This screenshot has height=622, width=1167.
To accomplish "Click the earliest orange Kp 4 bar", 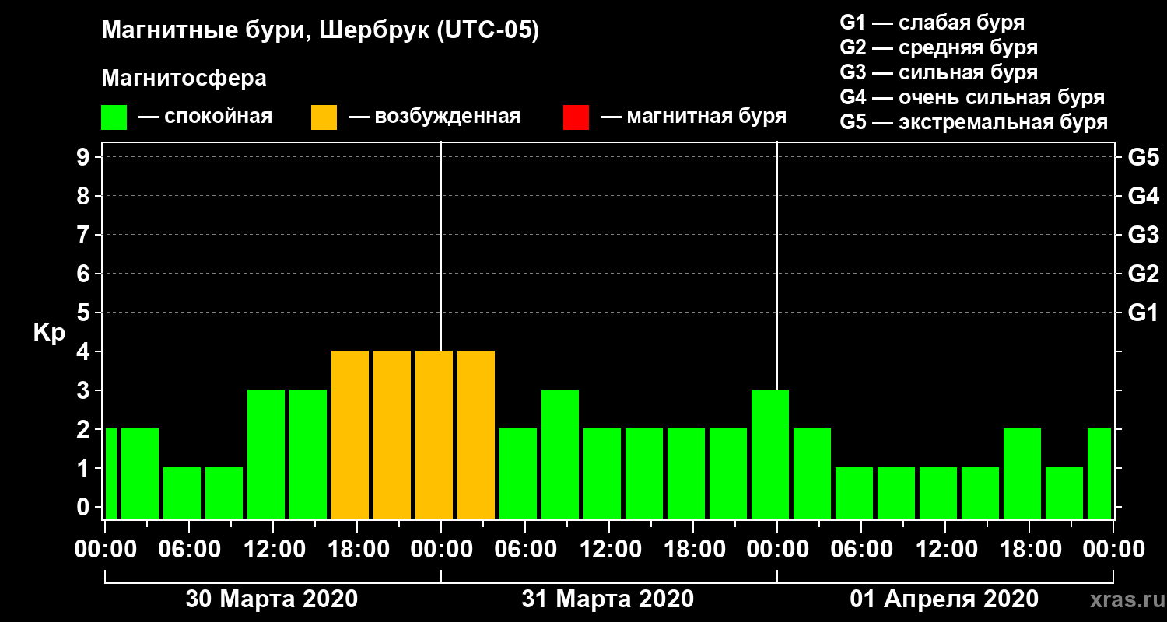I will click(350, 435).
